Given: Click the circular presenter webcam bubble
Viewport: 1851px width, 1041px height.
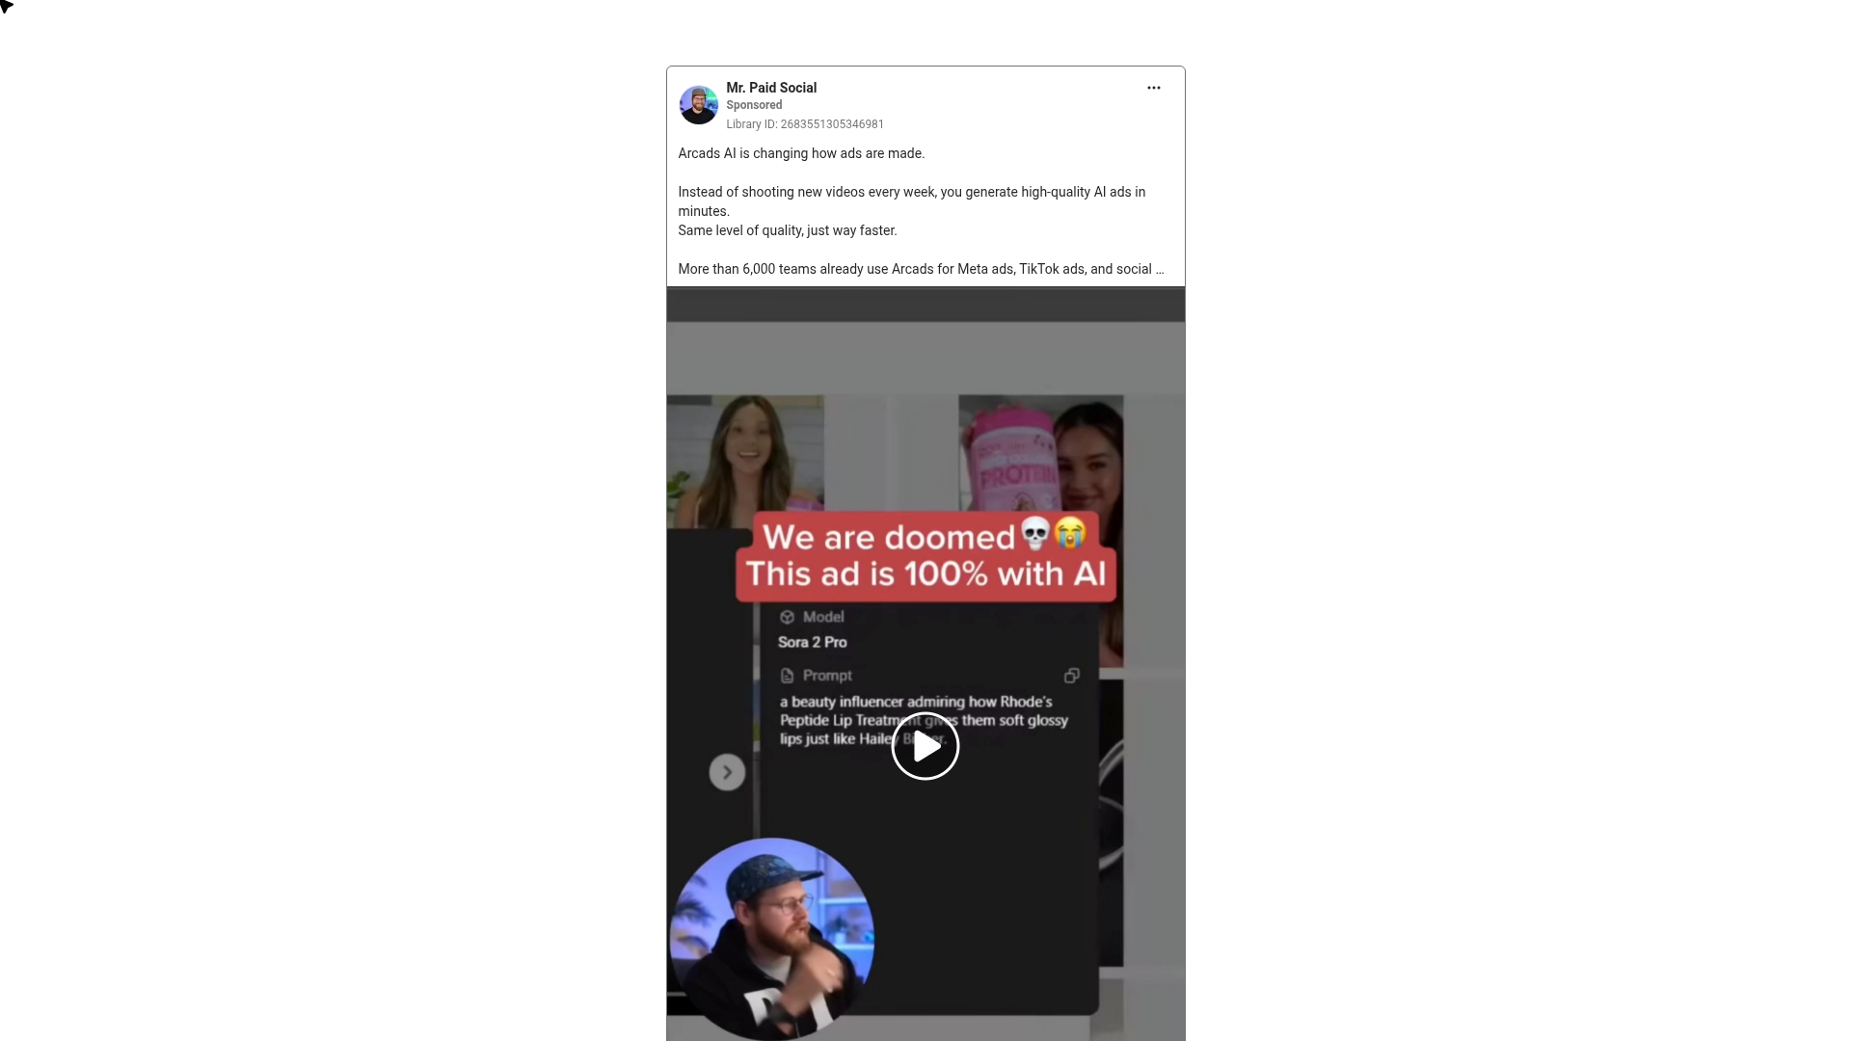Looking at the screenshot, I should point(771,939).
